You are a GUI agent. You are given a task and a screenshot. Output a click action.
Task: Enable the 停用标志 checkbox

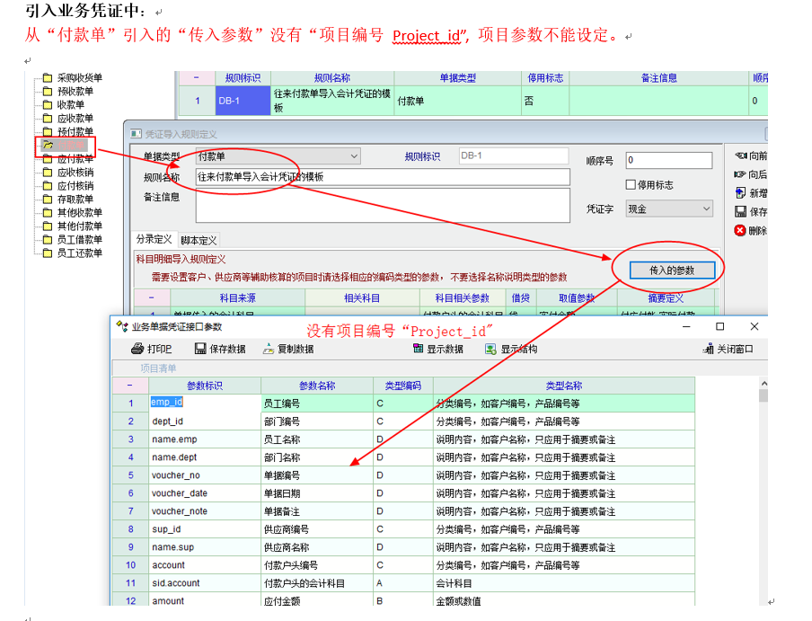point(631,185)
